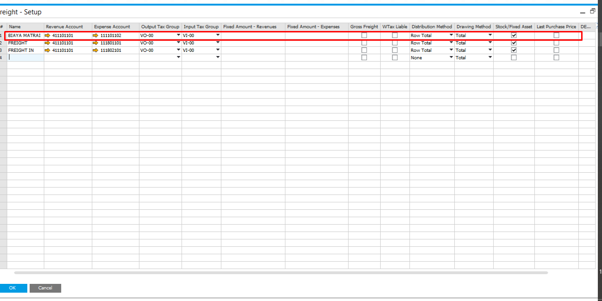This screenshot has width=602, height=301.
Task: Tick Gross Freight checkbox for BIAYA MATRAI
Action: (x=364, y=35)
